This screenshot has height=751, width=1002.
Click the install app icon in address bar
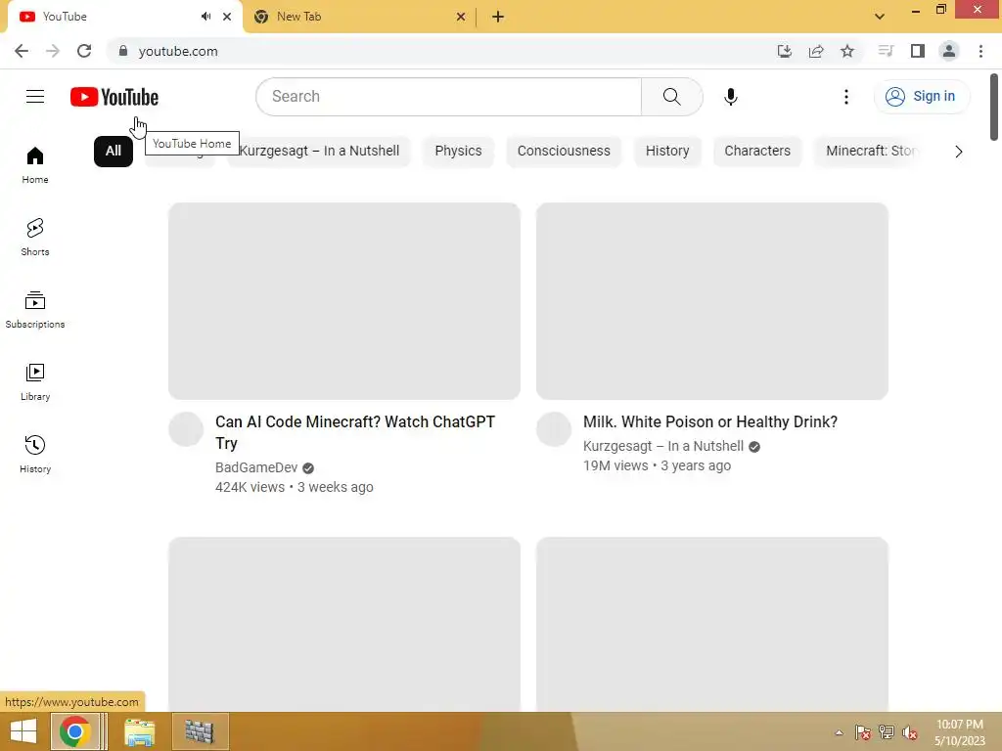pos(784,51)
